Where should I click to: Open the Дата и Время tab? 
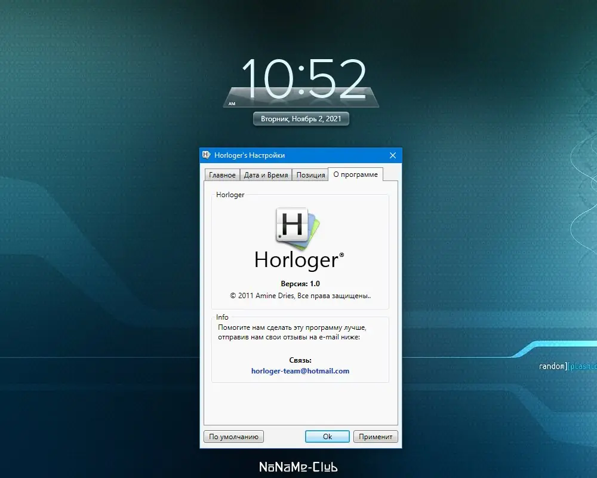click(266, 175)
